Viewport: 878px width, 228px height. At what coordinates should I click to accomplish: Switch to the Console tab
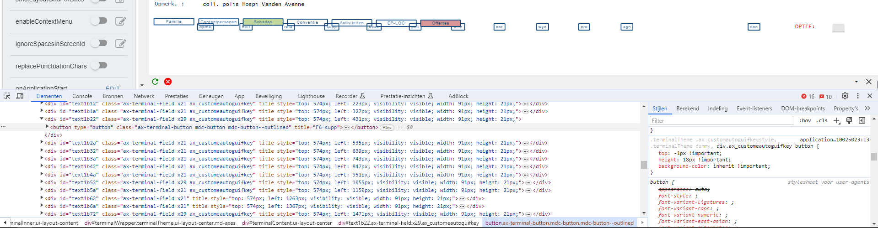(x=82, y=96)
